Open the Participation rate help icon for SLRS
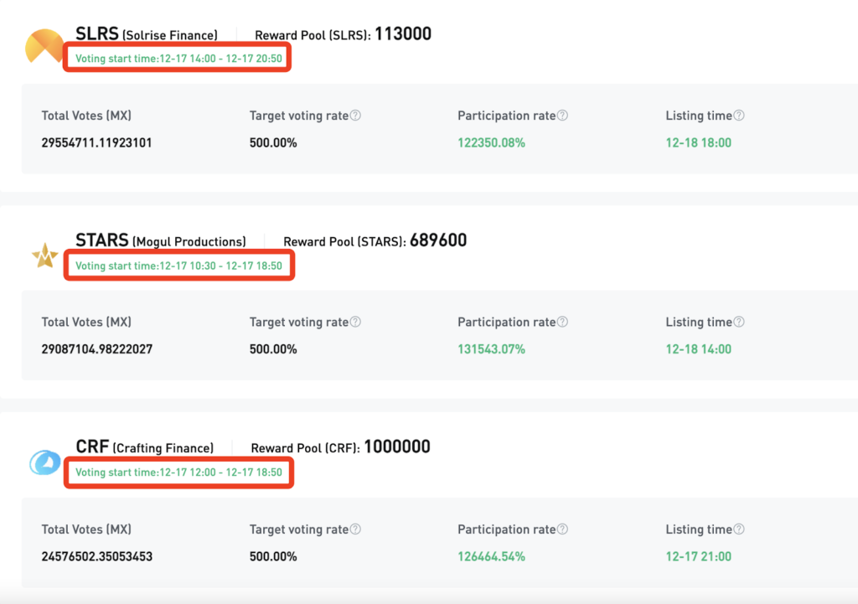 click(562, 116)
